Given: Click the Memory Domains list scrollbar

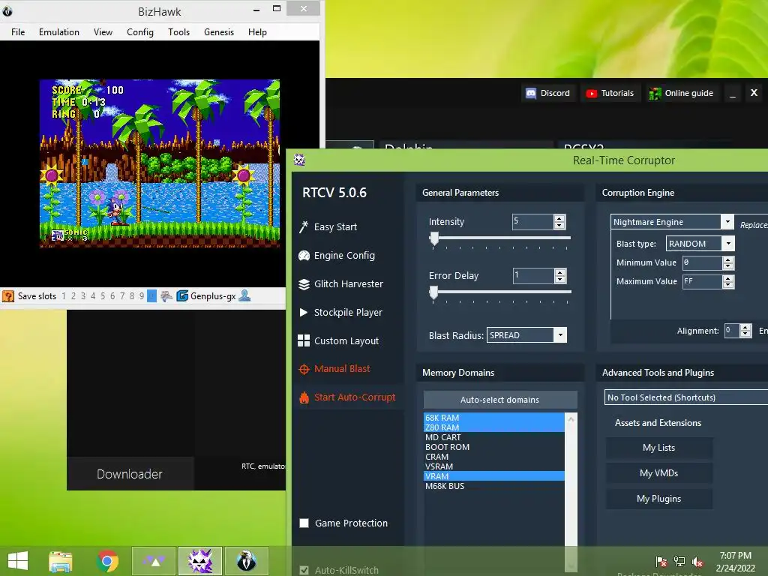Looking at the screenshot, I should (x=571, y=492).
